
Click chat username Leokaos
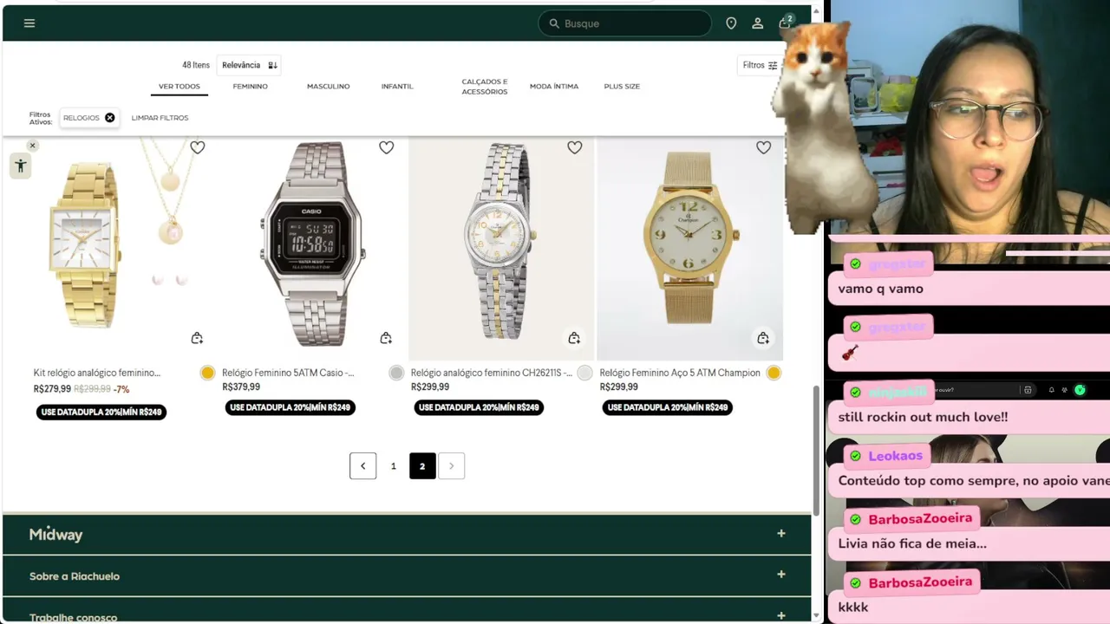pyautogui.click(x=895, y=456)
